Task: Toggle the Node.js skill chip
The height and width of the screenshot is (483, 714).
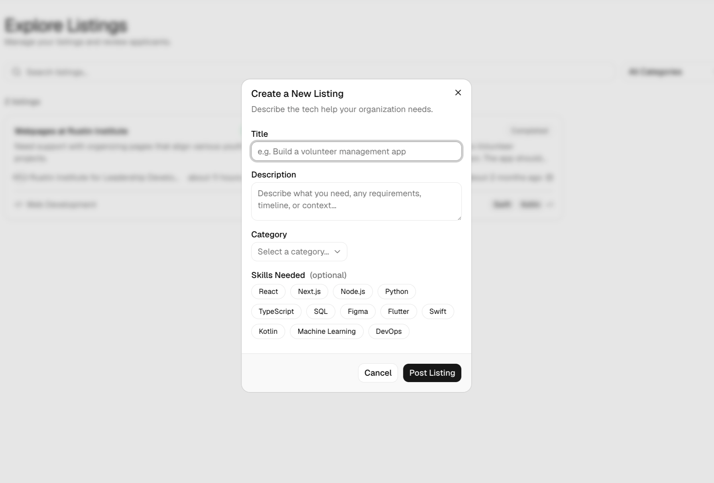Action: 353,292
